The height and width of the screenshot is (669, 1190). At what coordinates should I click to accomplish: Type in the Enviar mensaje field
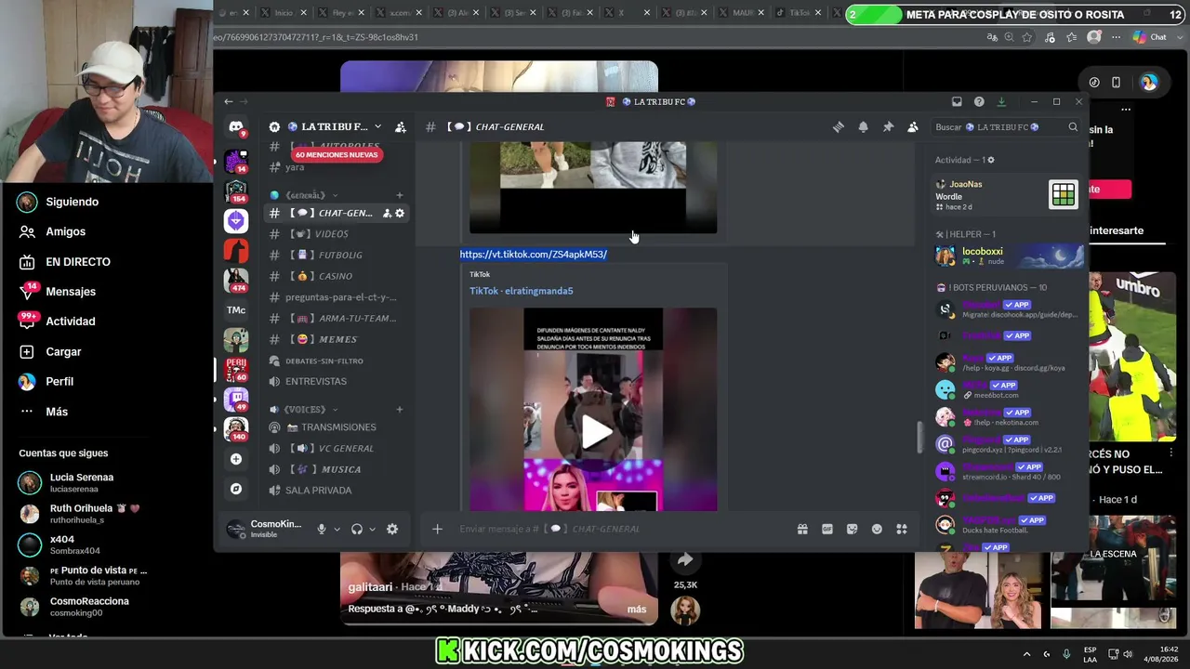623,530
